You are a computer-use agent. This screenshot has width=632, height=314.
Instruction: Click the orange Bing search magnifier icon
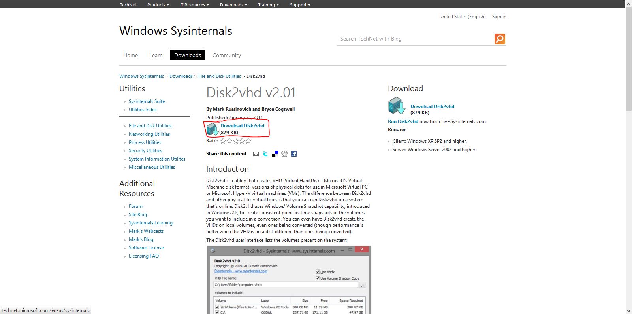[x=500, y=39]
